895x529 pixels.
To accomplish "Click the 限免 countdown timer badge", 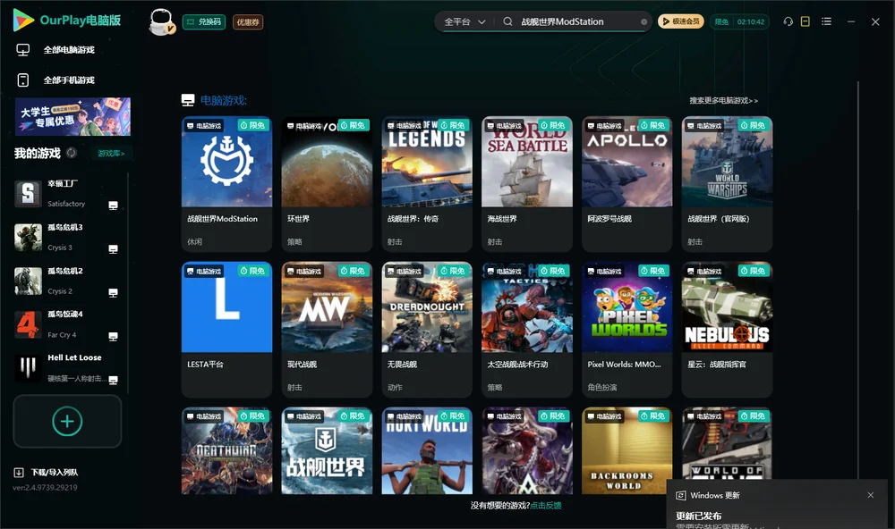I will pos(739,21).
